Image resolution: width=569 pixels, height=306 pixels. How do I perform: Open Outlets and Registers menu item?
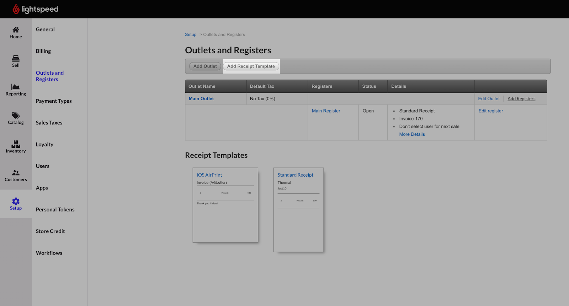50,76
